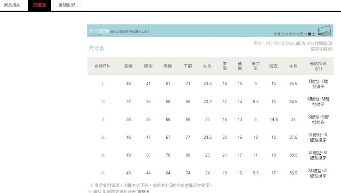Click value 38 in the M row
The height and width of the screenshot is (193, 341).
point(148,102)
